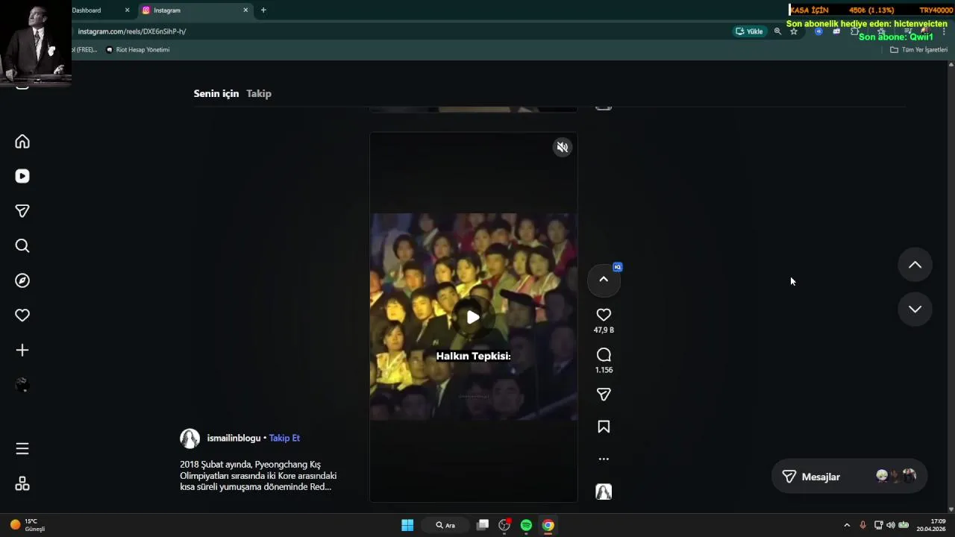Open volume control in system tray

[890, 525]
